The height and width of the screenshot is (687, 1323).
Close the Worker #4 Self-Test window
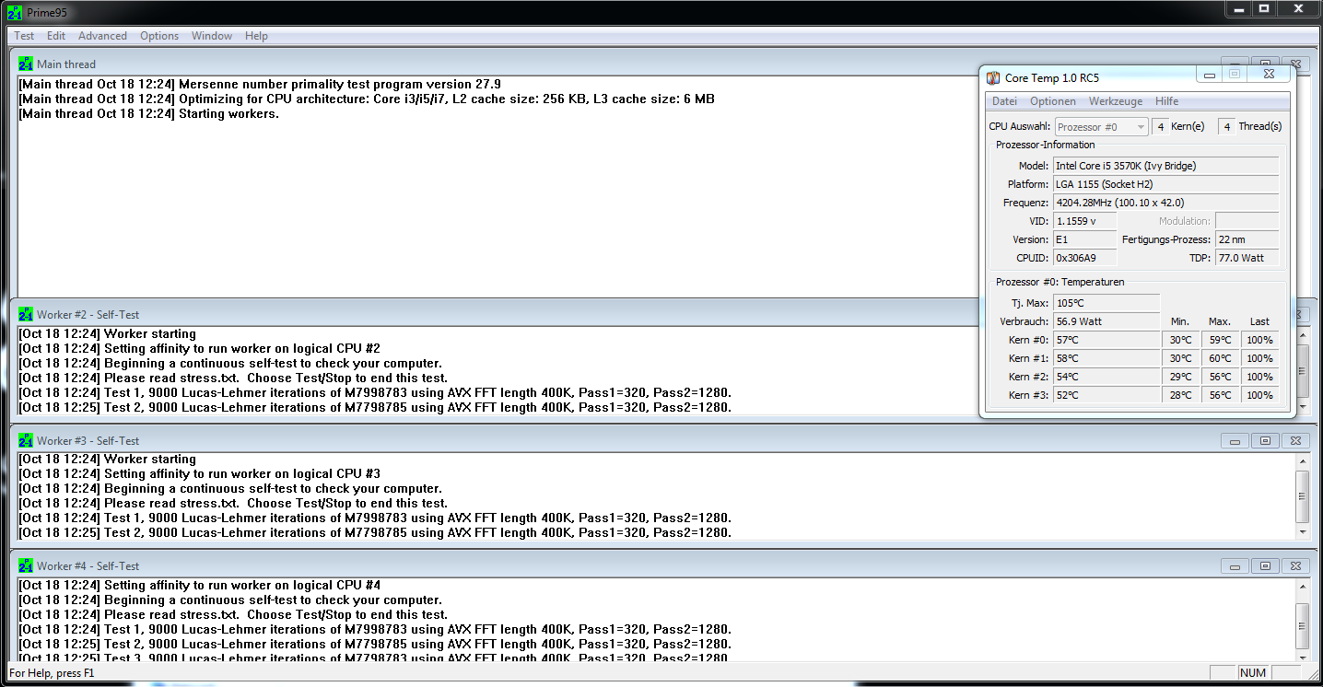(x=1295, y=566)
